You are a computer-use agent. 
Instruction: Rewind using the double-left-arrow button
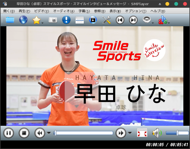[40, 133]
